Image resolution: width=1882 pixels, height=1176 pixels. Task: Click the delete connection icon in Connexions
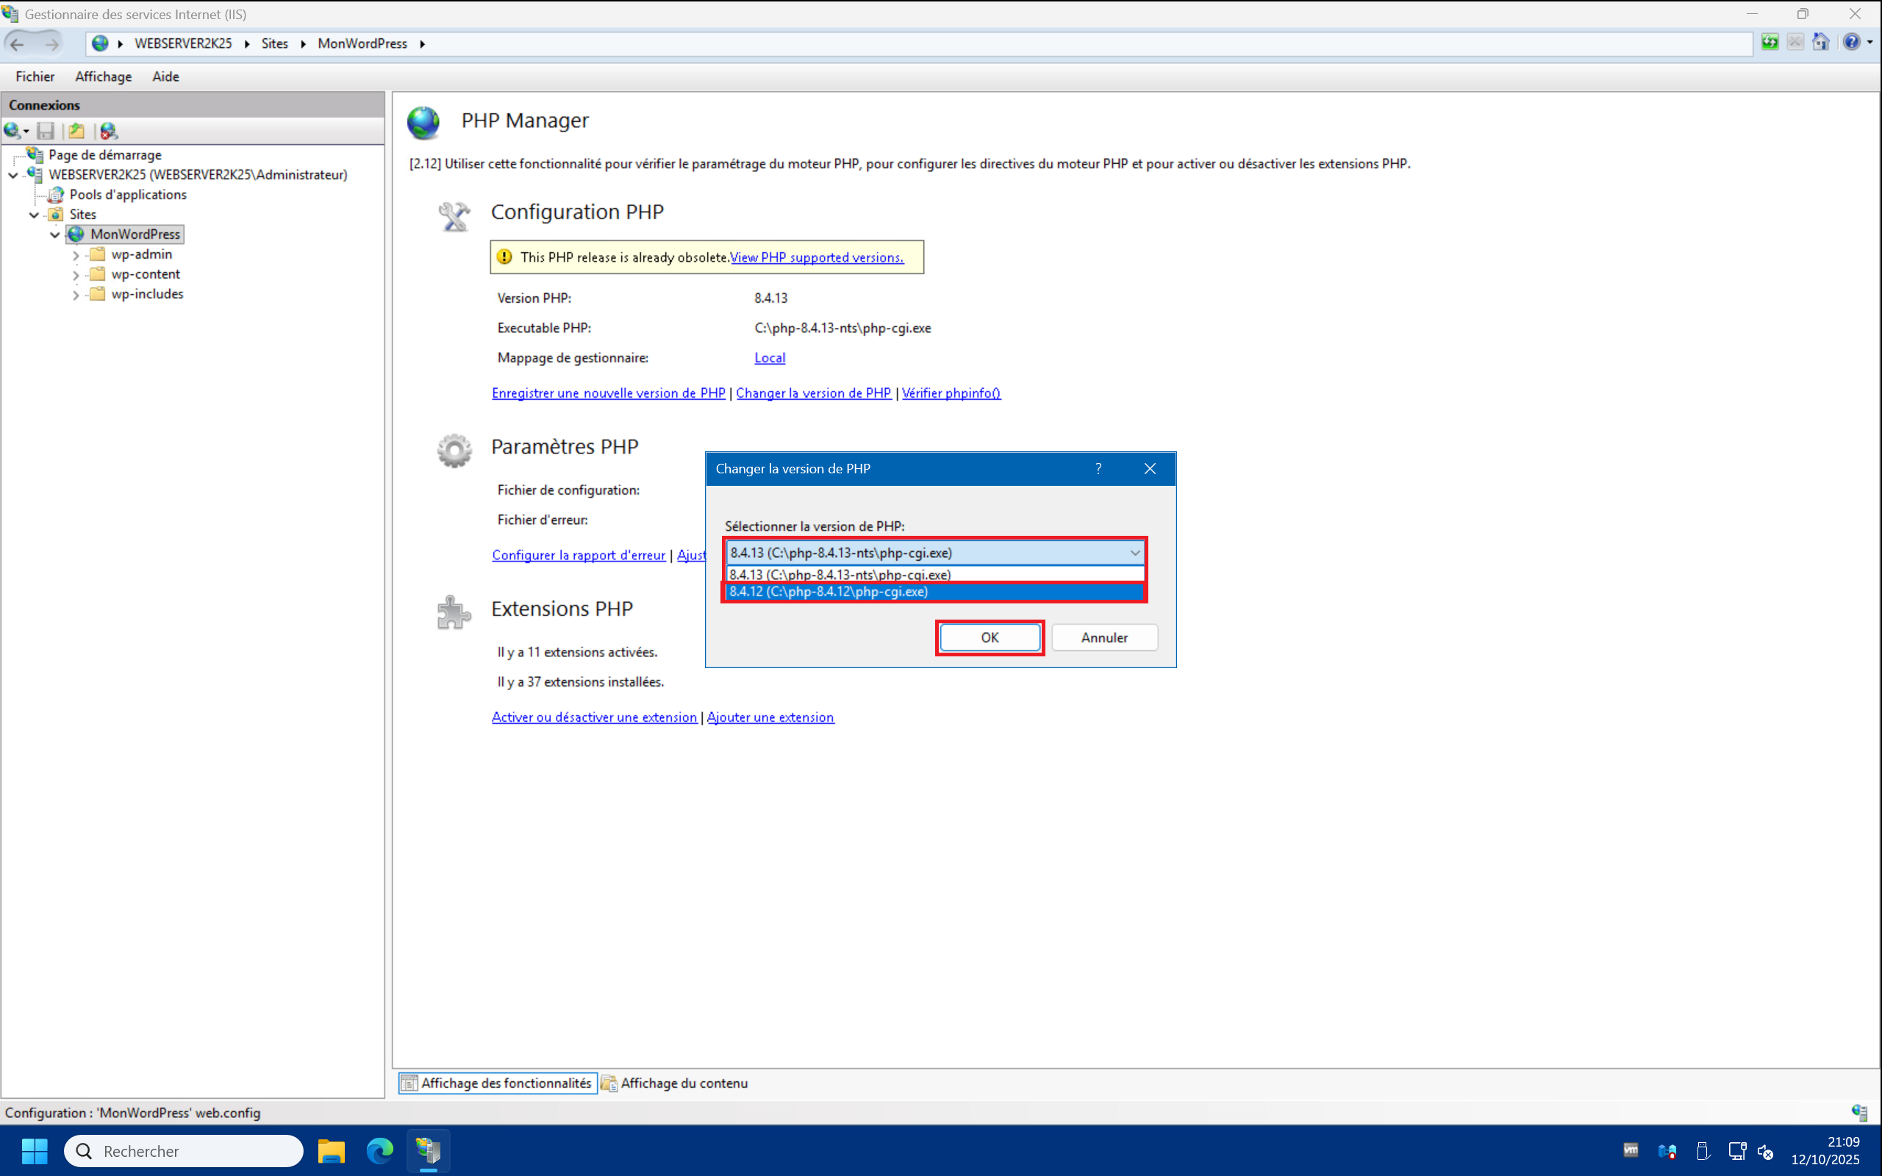click(x=109, y=131)
